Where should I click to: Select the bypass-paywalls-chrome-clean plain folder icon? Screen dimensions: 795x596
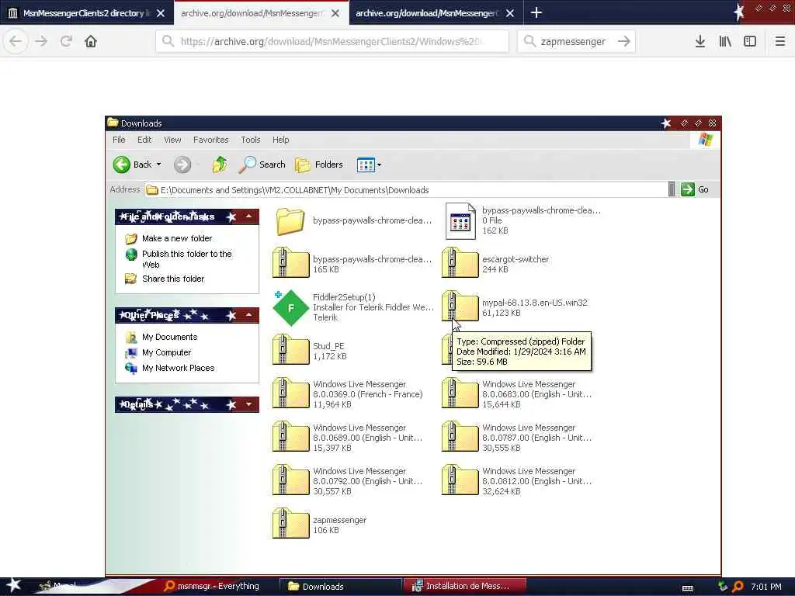[290, 221]
